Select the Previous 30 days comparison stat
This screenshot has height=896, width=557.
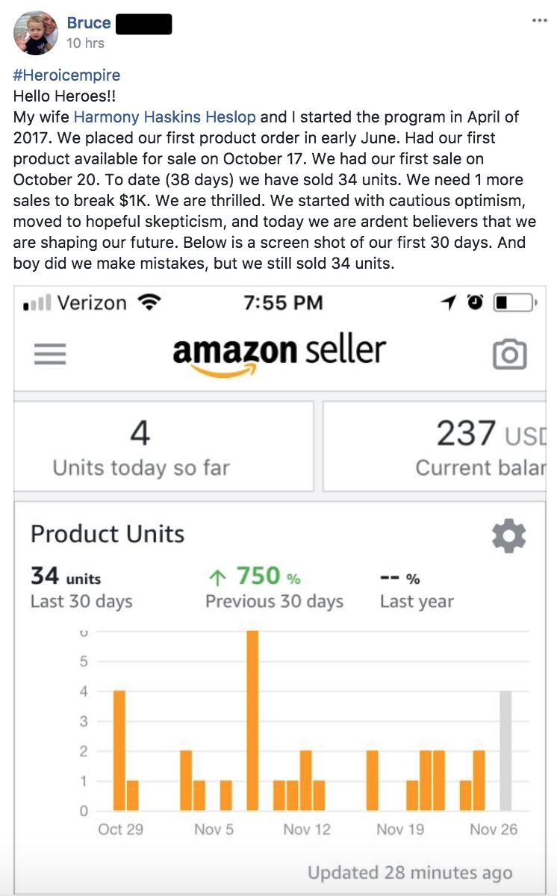pyautogui.click(x=274, y=588)
